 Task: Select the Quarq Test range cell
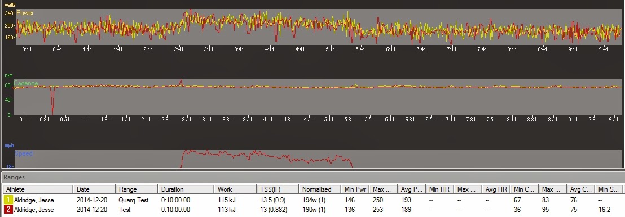(134, 200)
